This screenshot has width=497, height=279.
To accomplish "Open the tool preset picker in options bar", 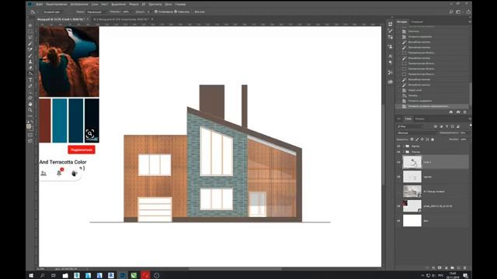I will [x=33, y=12].
